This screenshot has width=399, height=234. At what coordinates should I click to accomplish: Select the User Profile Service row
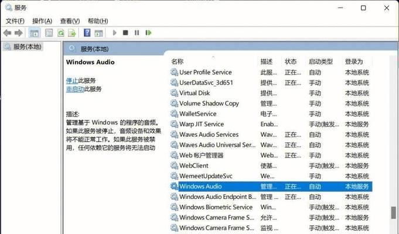[x=271, y=73]
